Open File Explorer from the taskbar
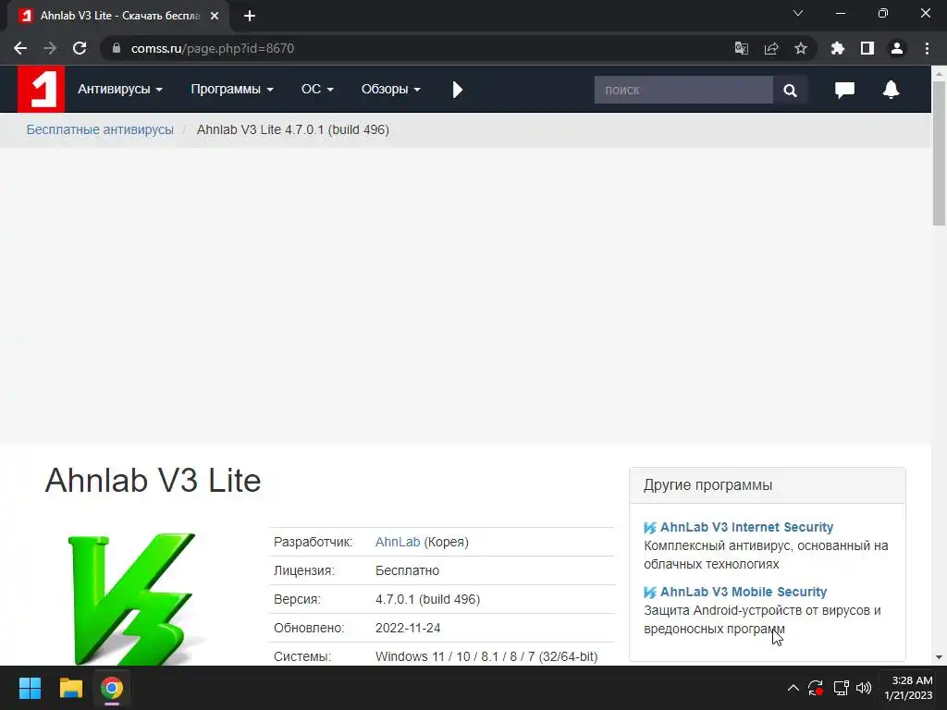 point(70,688)
